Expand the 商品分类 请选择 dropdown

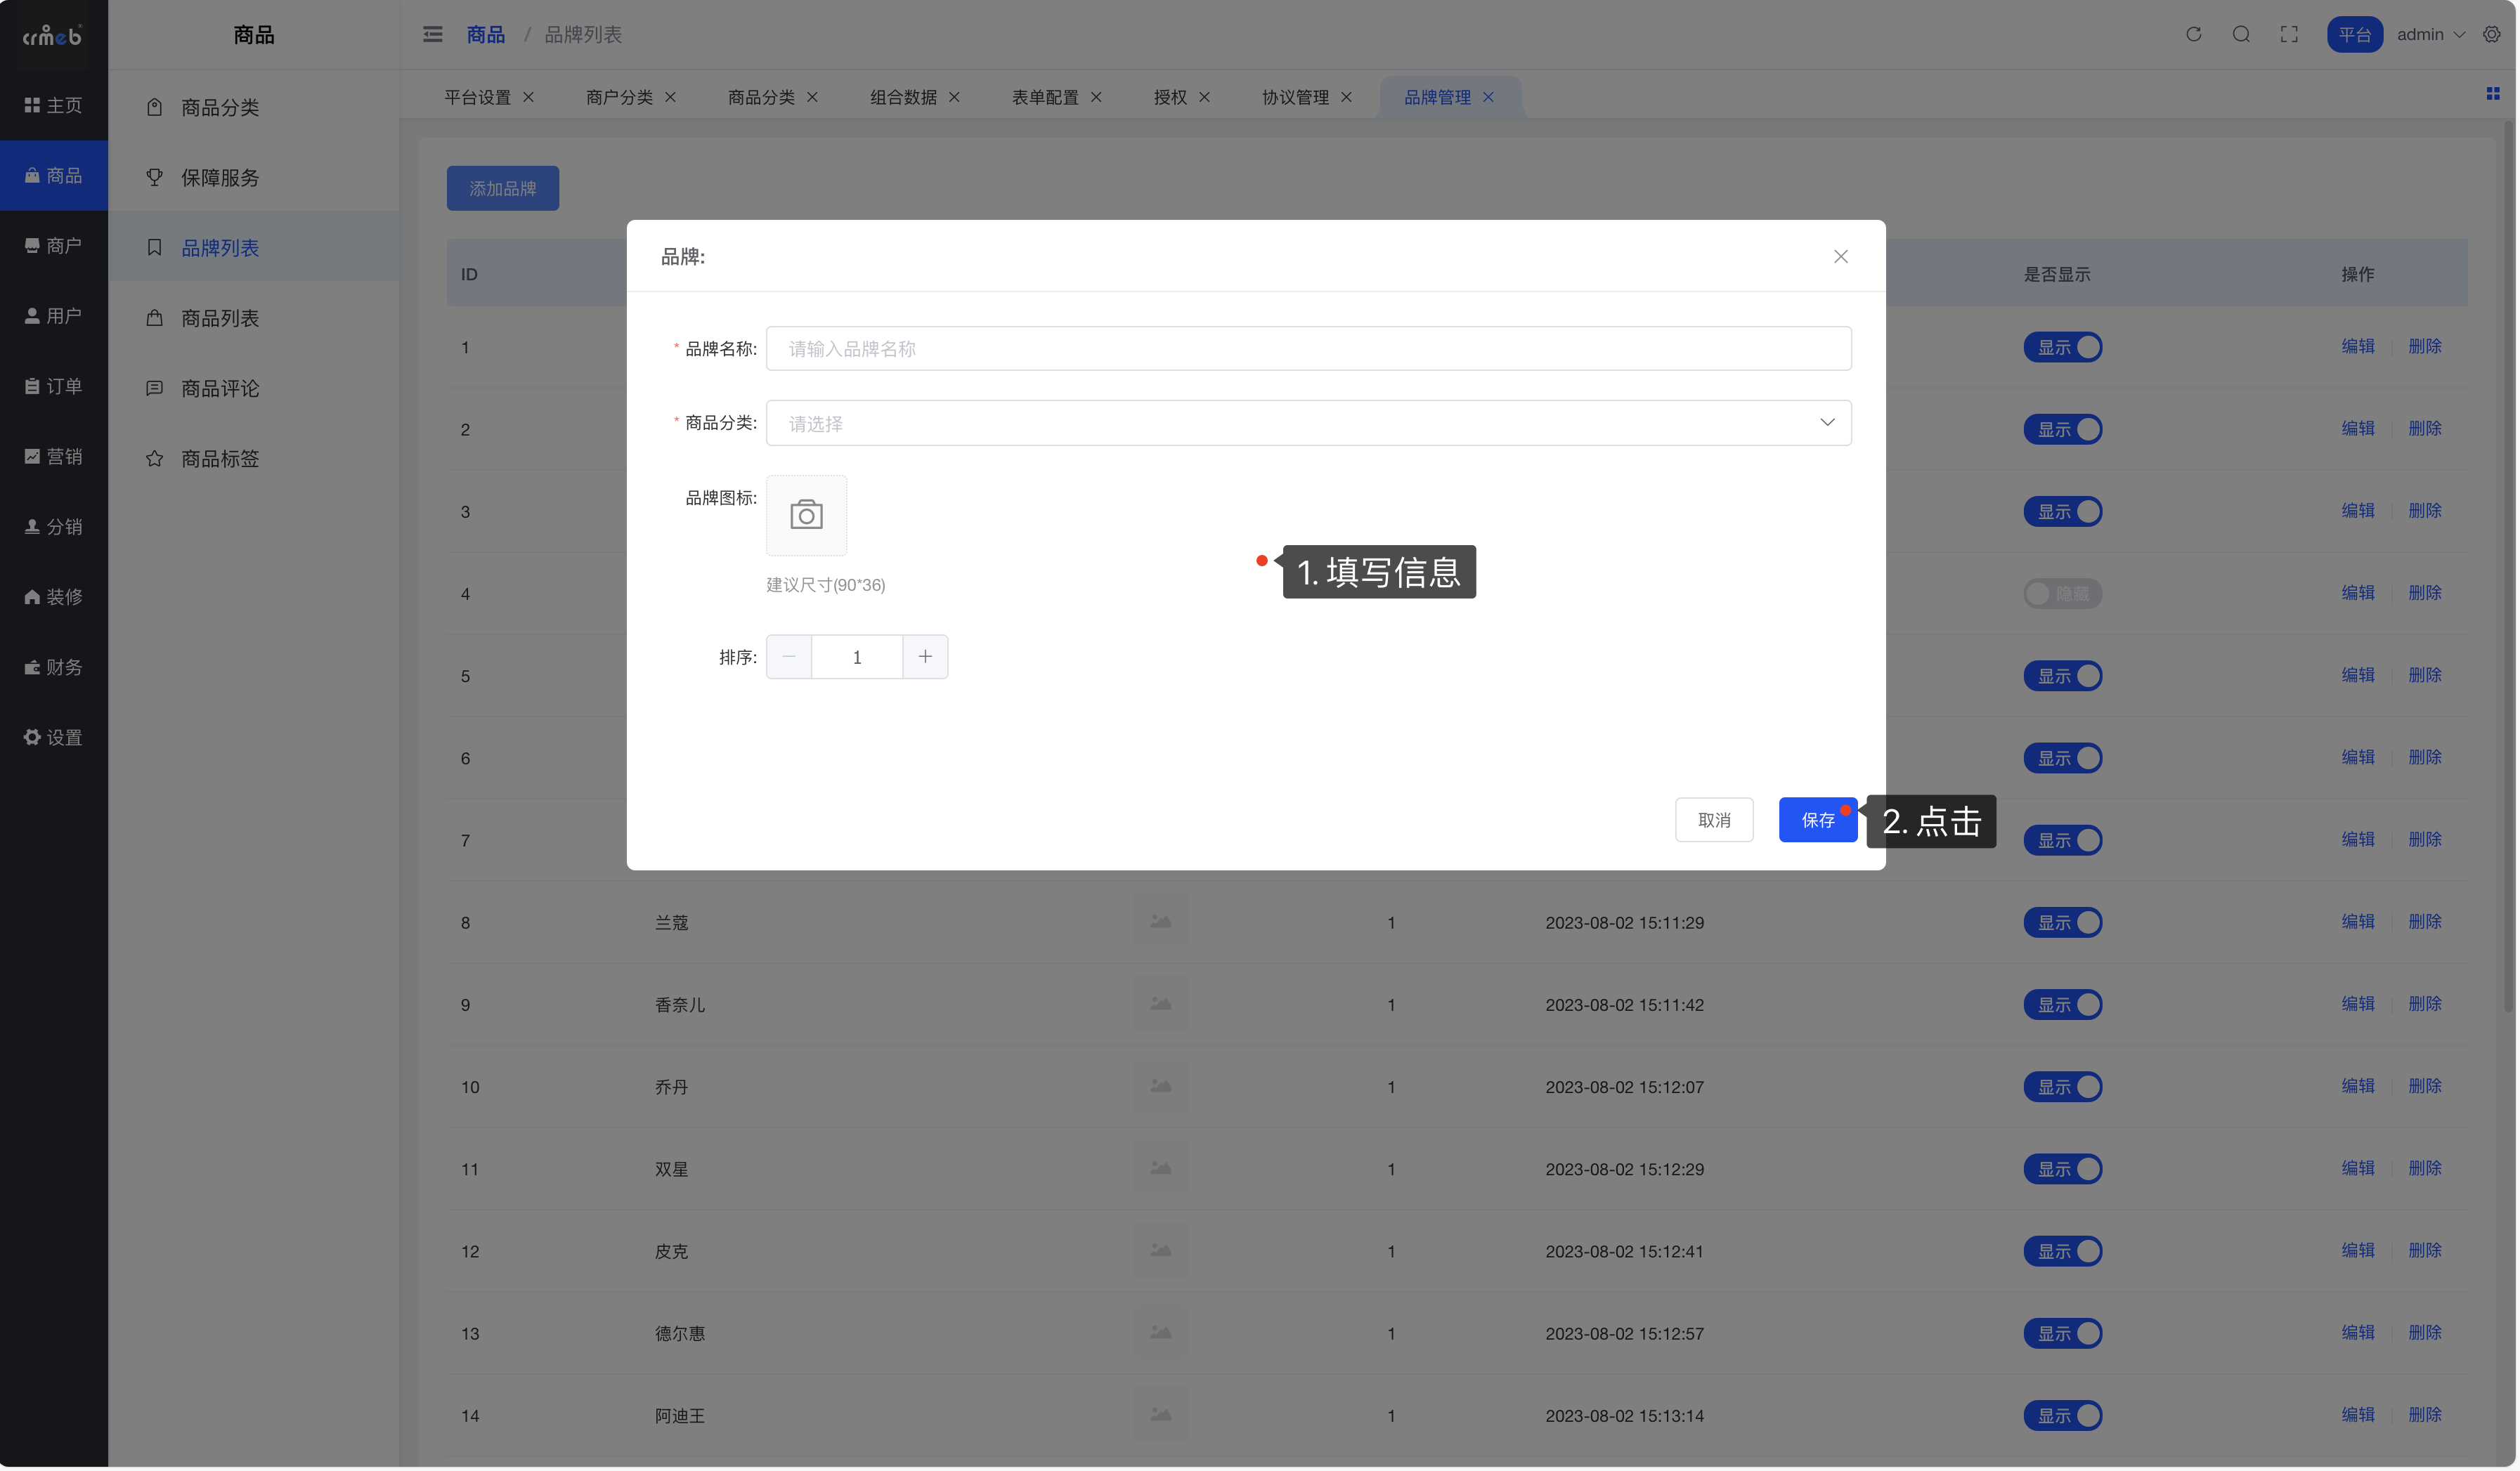1308,423
